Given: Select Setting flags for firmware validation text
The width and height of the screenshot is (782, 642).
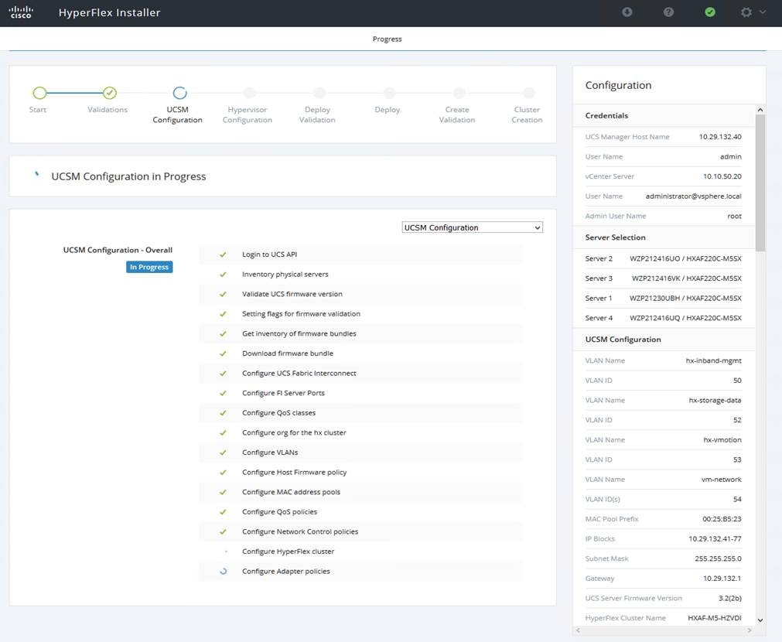Looking at the screenshot, I should coord(301,314).
